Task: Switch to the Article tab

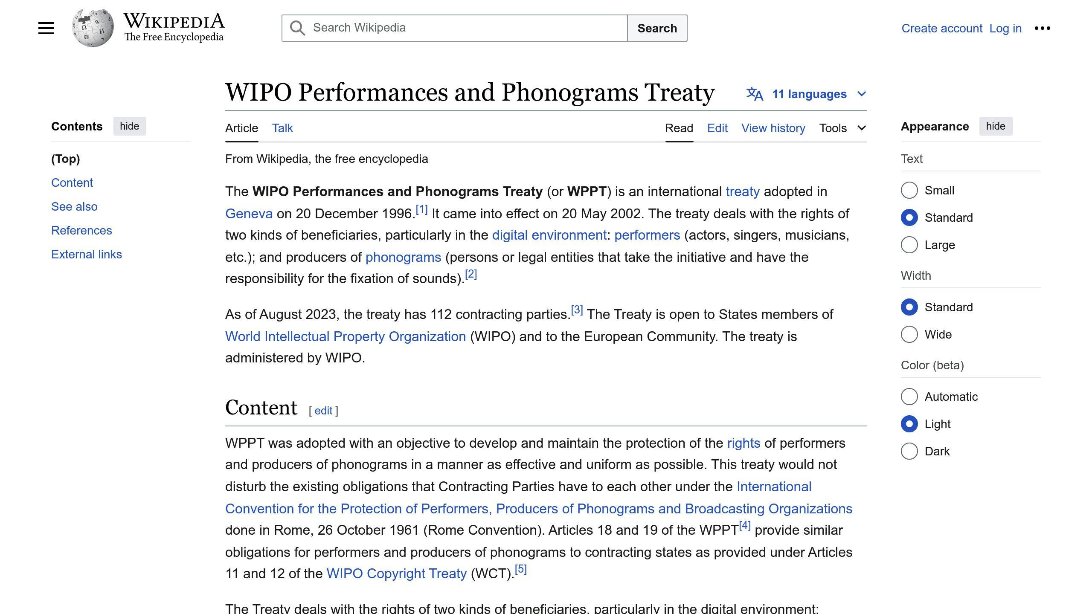Action: tap(241, 128)
